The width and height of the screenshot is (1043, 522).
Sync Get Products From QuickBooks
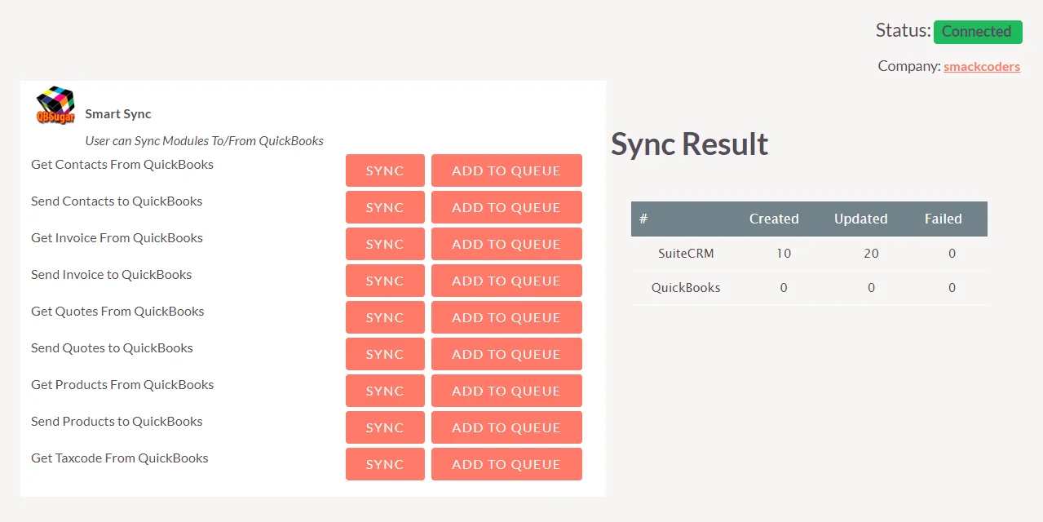point(385,391)
